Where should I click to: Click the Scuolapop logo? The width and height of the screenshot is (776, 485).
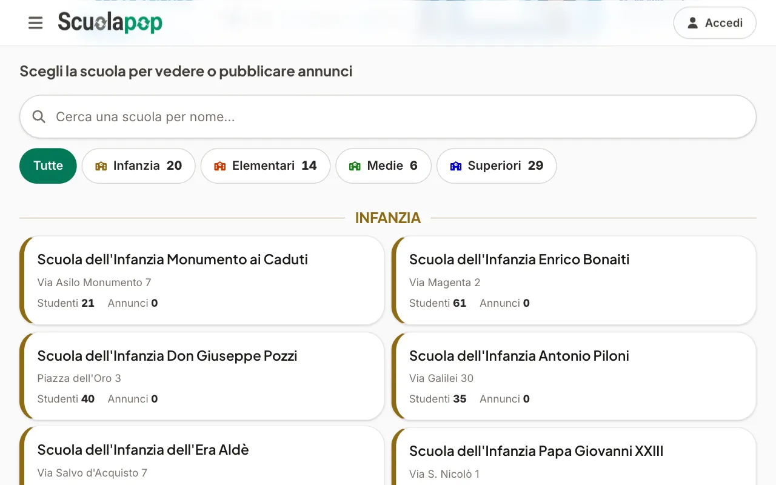[110, 22]
